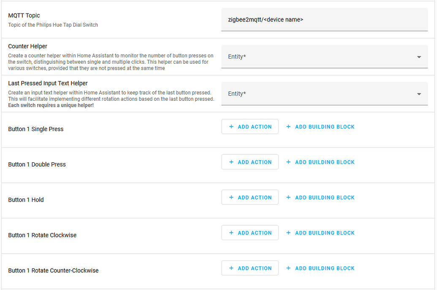Add a building block for Button 1 Single Press
The width and height of the screenshot is (437, 290).
point(320,126)
